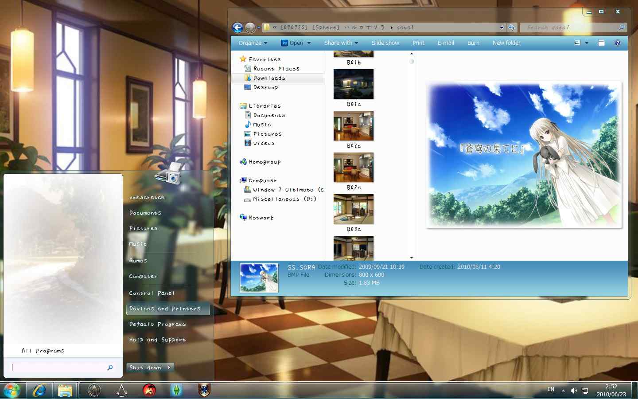Show All Programs in Start menu
The height and width of the screenshot is (399, 638).
coord(43,351)
